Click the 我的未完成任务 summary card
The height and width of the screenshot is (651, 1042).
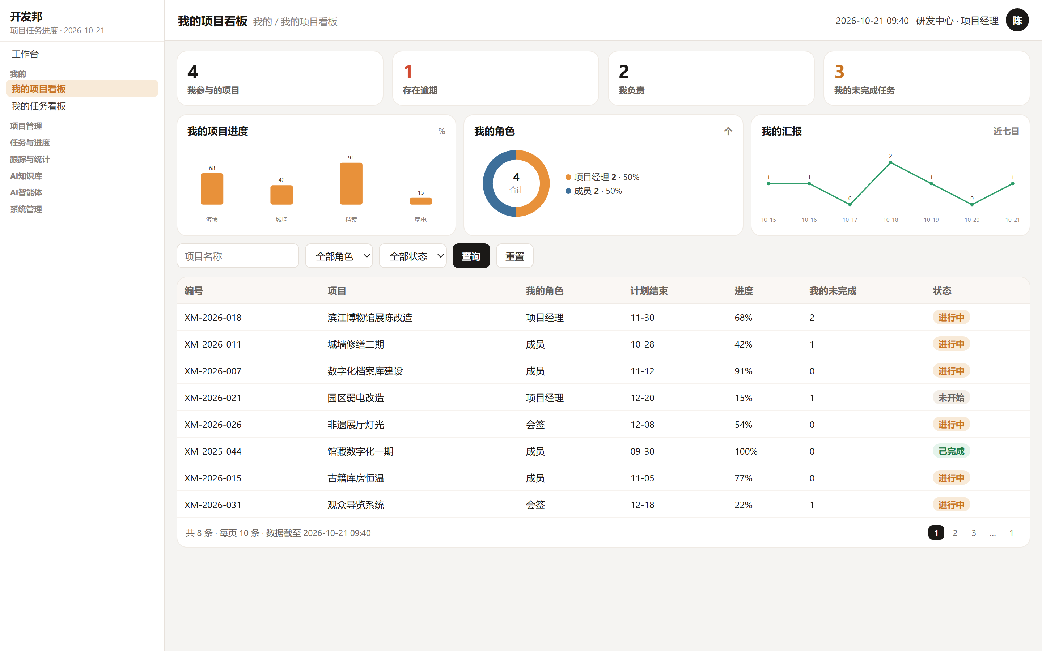[927, 78]
